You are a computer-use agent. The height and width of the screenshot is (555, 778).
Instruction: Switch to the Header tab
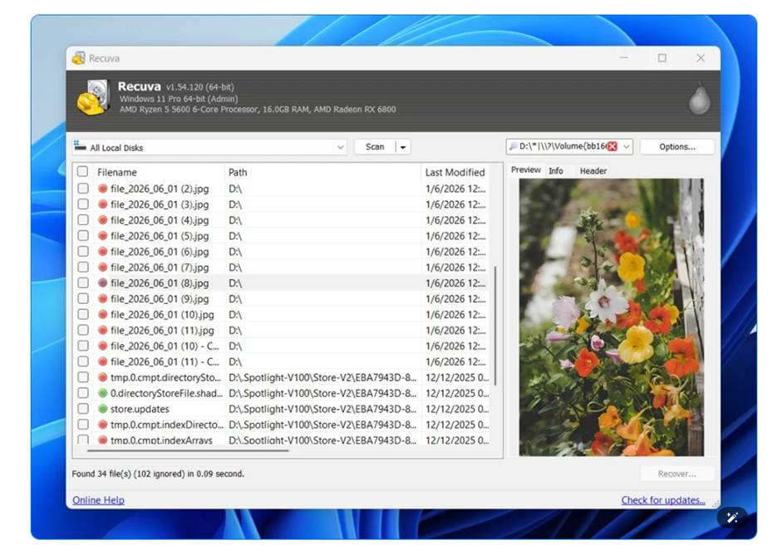click(x=593, y=170)
